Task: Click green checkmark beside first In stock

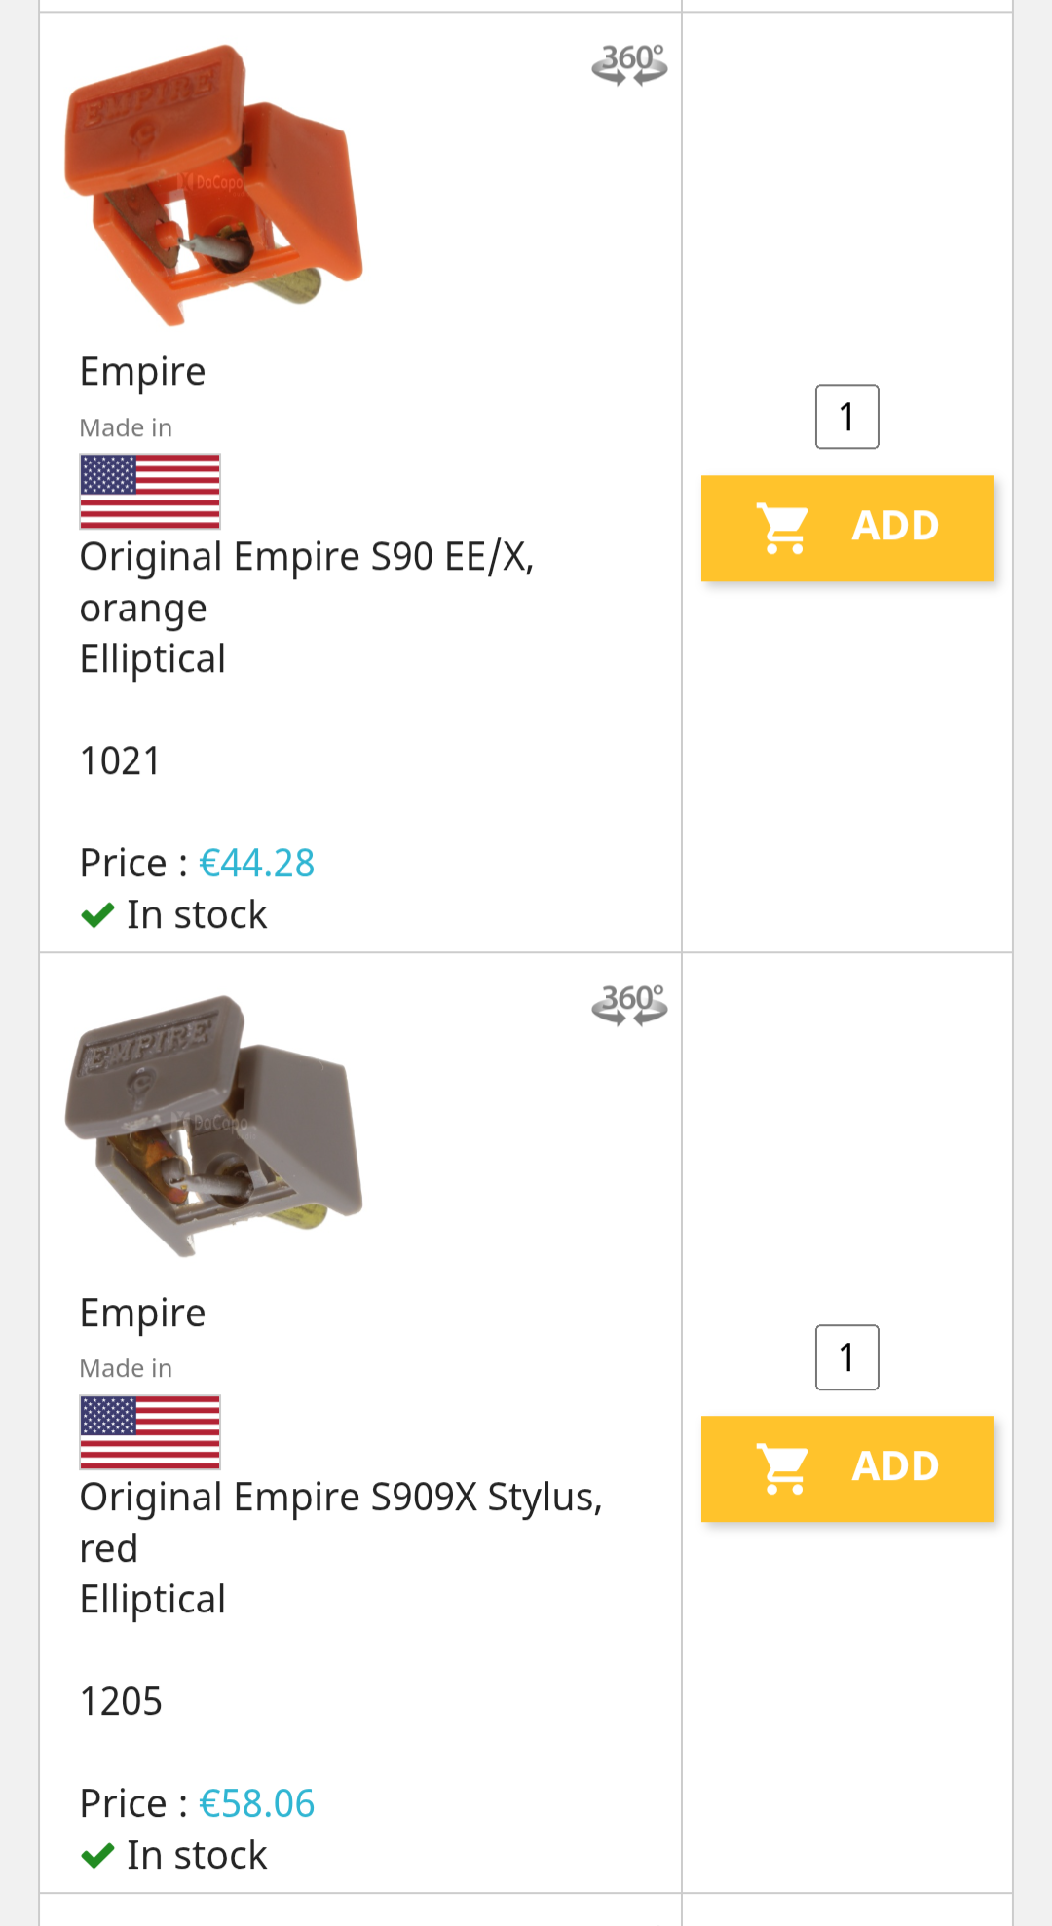Action: point(97,915)
